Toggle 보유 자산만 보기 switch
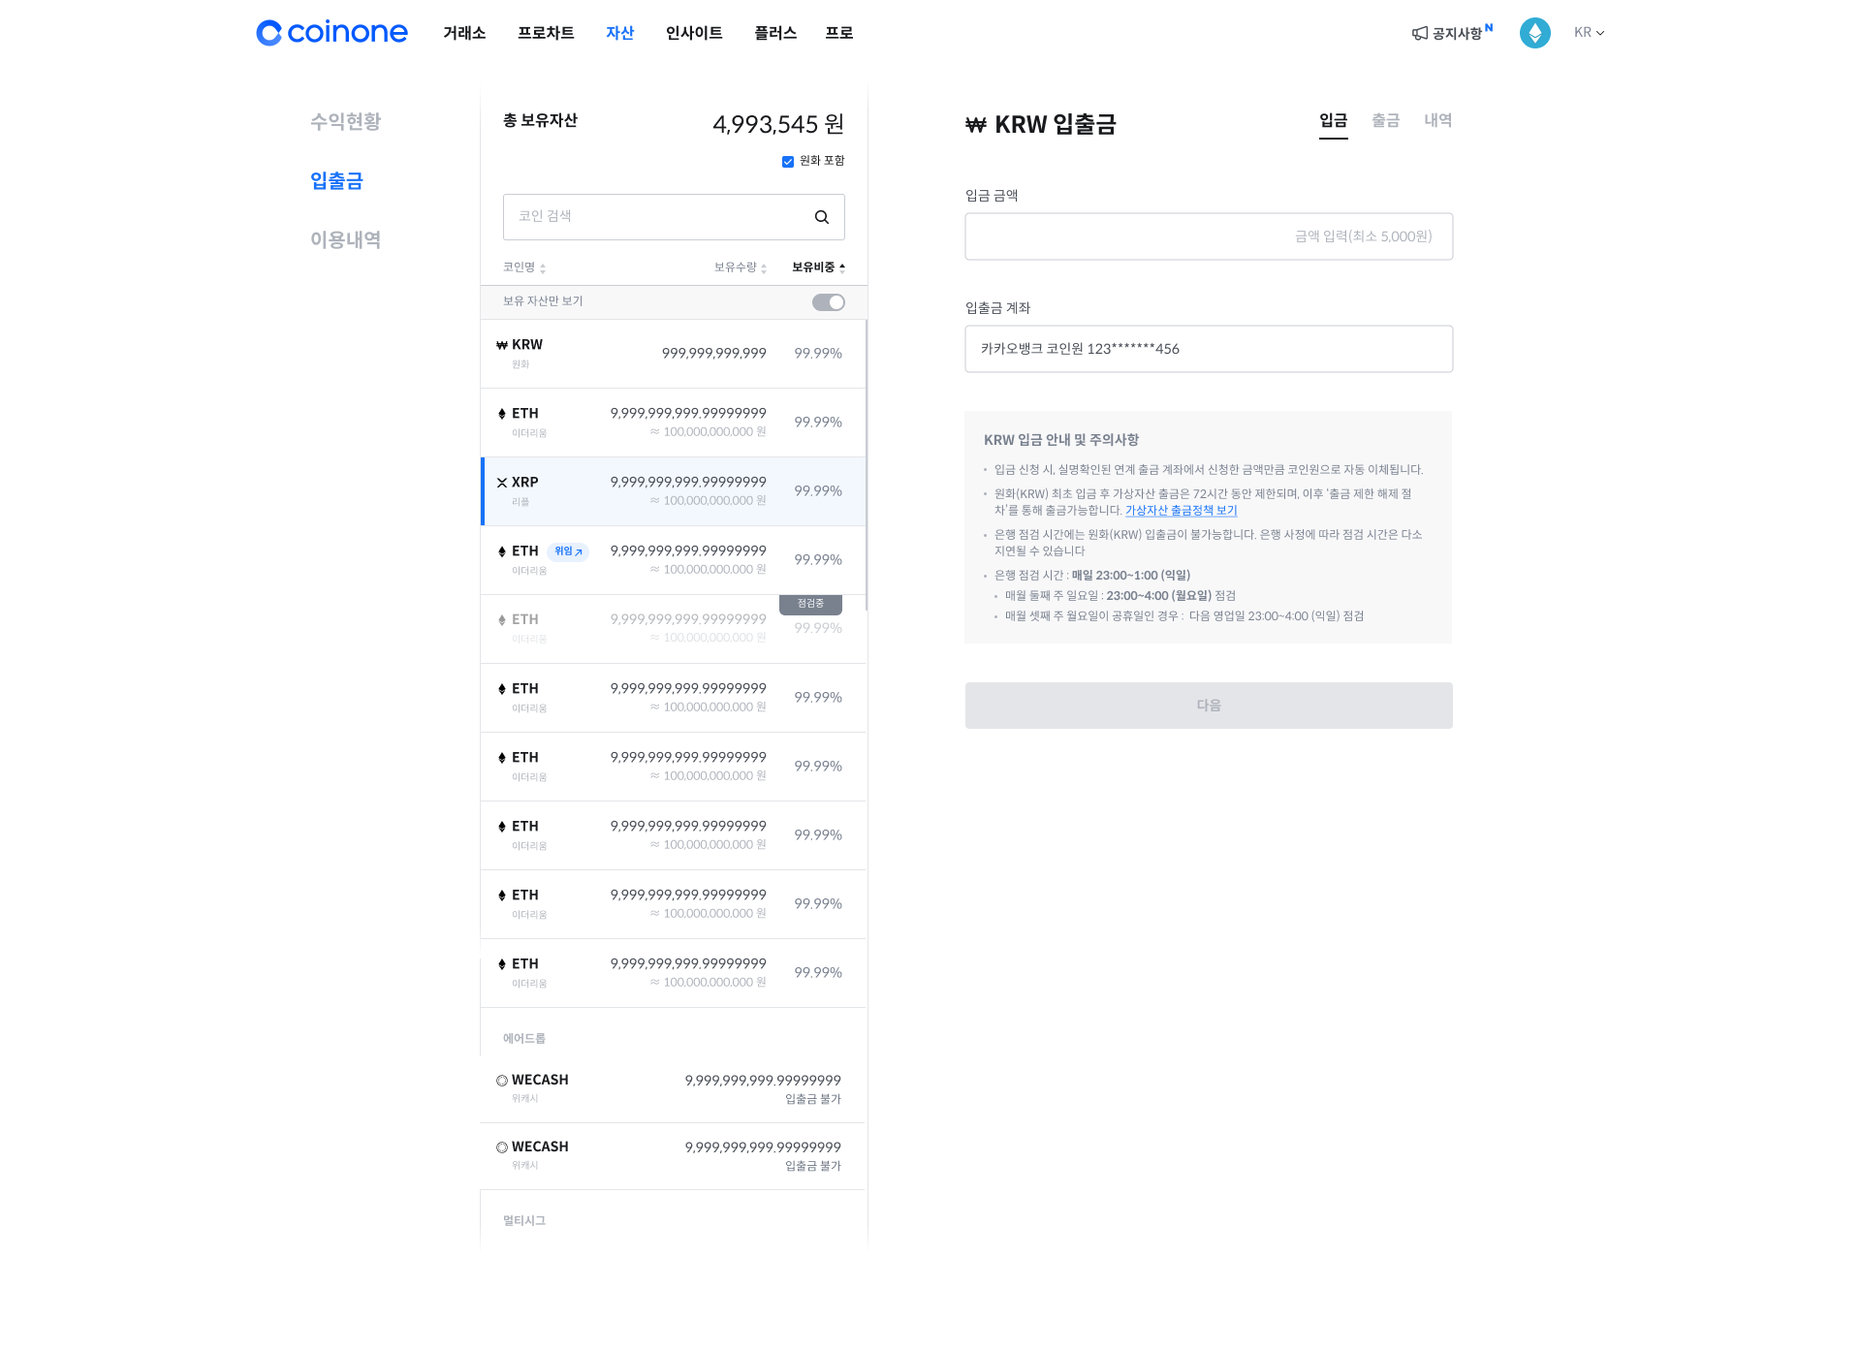1861x1351 pixels. tap(828, 302)
